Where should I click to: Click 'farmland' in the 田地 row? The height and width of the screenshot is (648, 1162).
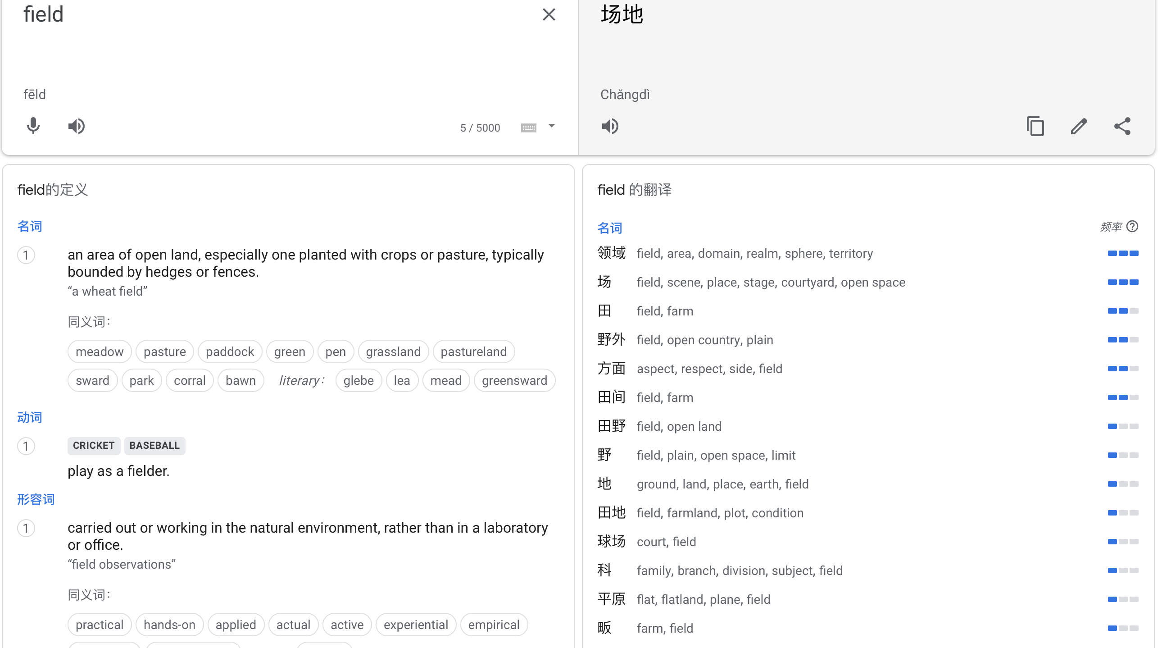692,513
